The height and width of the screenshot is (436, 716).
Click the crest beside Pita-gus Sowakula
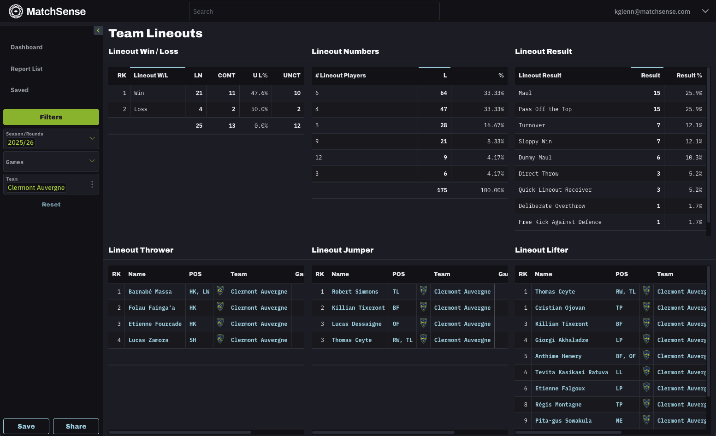646,420
